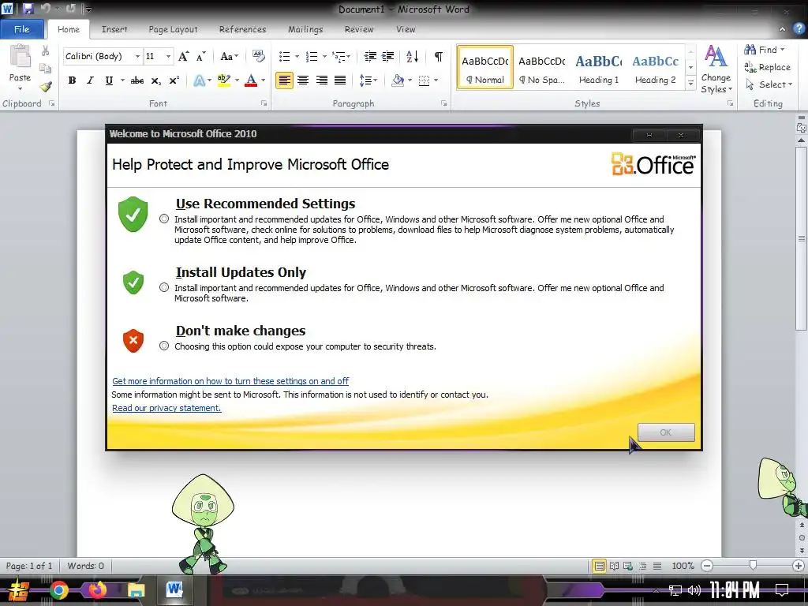Open Firefox from the taskbar
The height and width of the screenshot is (606, 808).
click(x=97, y=589)
